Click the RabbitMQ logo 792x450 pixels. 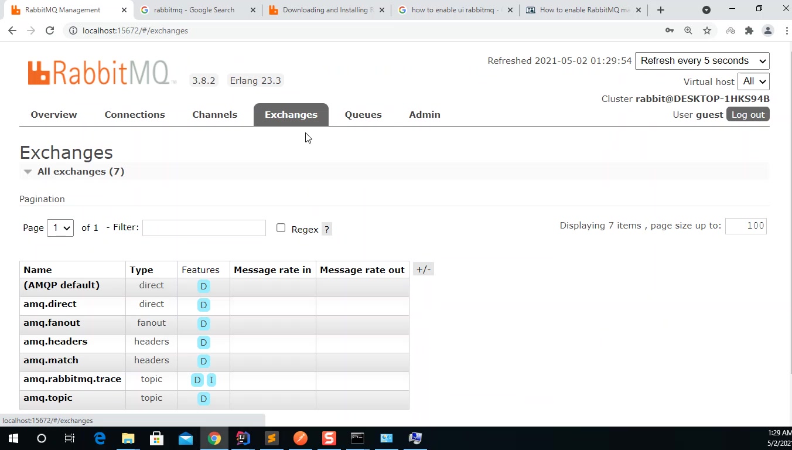(101, 73)
